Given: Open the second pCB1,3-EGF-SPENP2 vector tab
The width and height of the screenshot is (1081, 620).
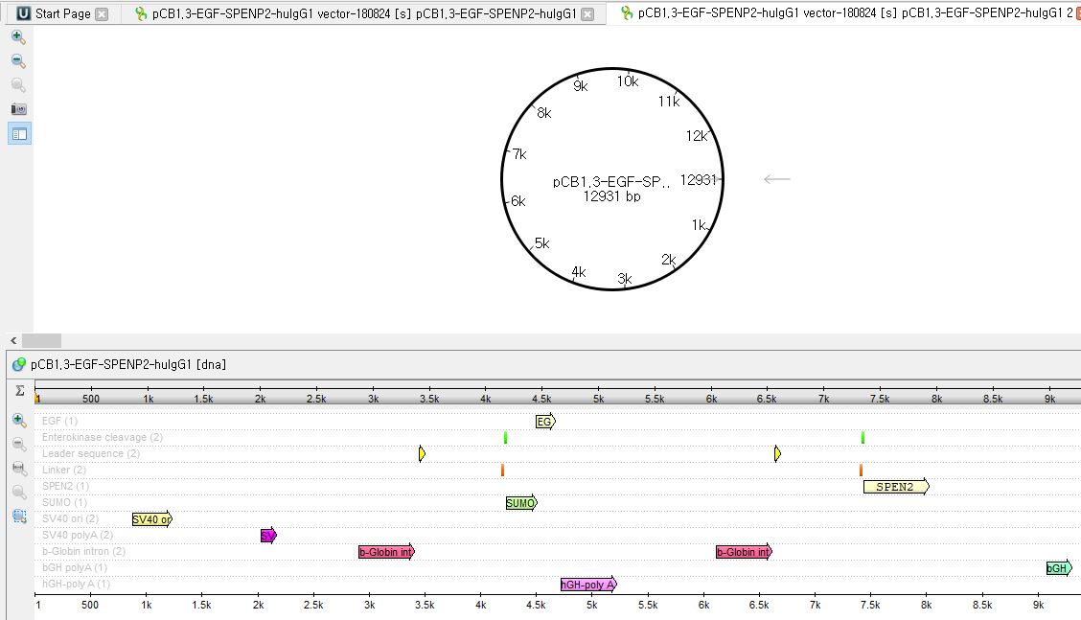Looking at the screenshot, I should click(x=843, y=14).
